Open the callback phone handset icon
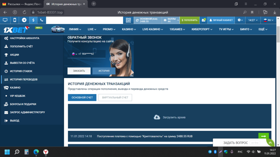 pyautogui.click(x=42, y=20)
